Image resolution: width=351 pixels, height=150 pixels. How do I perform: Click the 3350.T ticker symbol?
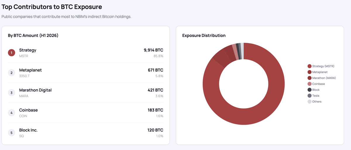[25, 76]
